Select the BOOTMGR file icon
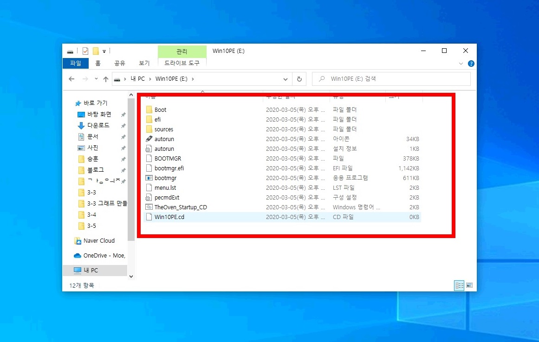The height and width of the screenshot is (342, 539). pos(149,158)
